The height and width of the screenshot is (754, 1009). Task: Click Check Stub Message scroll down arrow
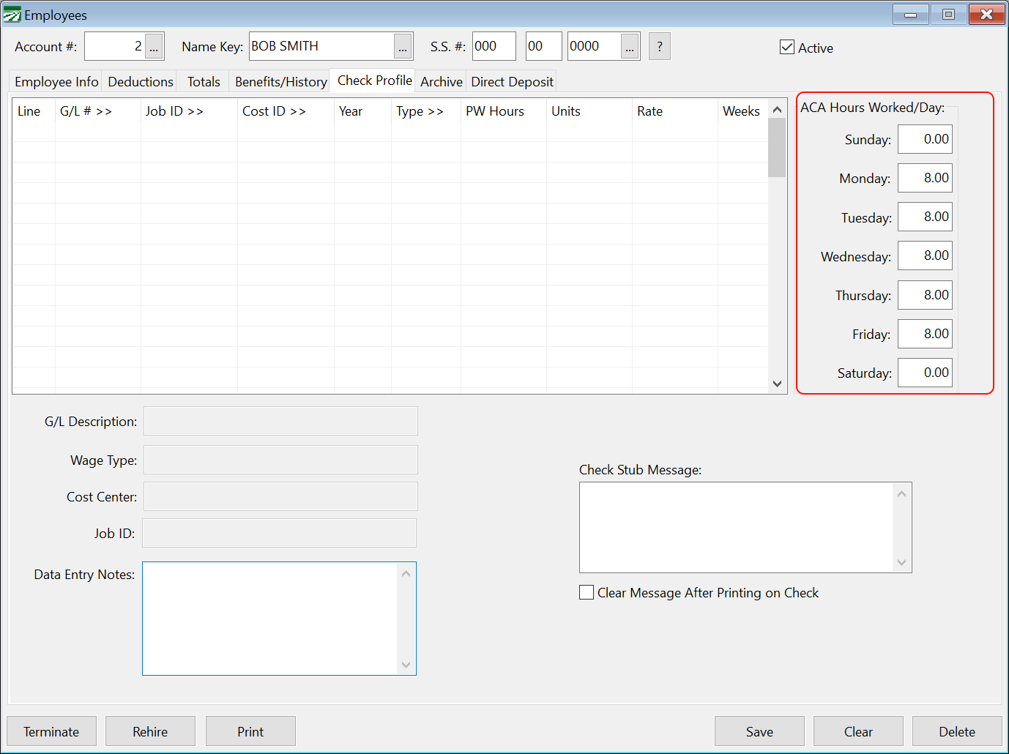[901, 562]
